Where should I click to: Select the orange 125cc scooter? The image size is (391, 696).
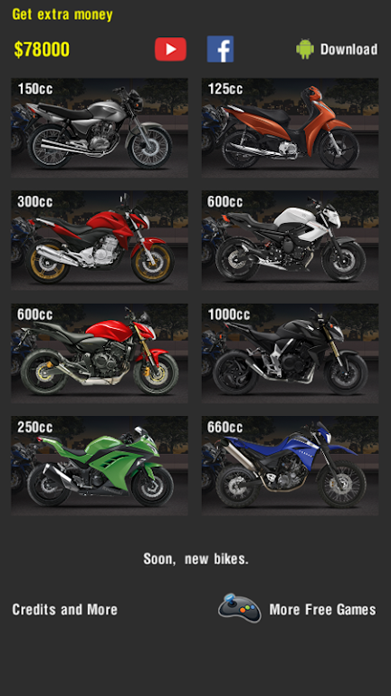(290, 128)
